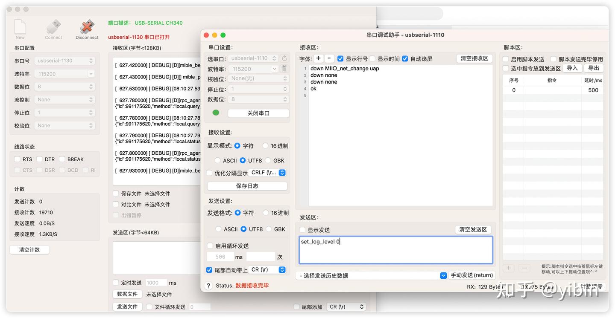The width and height of the screenshot is (615, 318).
Task: Open help with the question mark button
Action: [208, 286]
